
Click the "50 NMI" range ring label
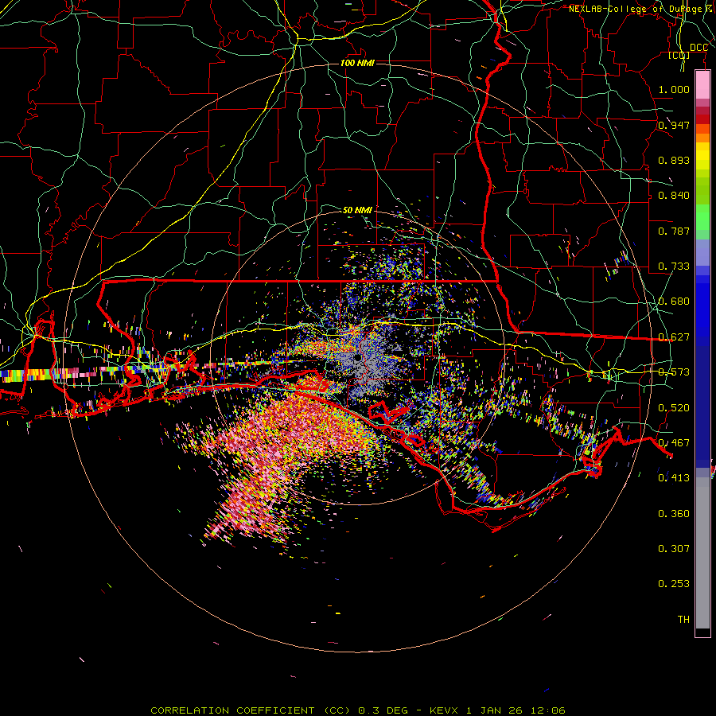[357, 210]
